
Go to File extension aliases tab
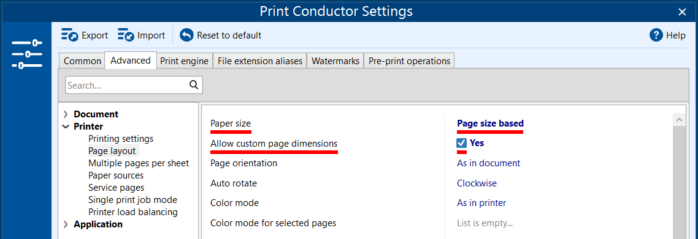260,61
